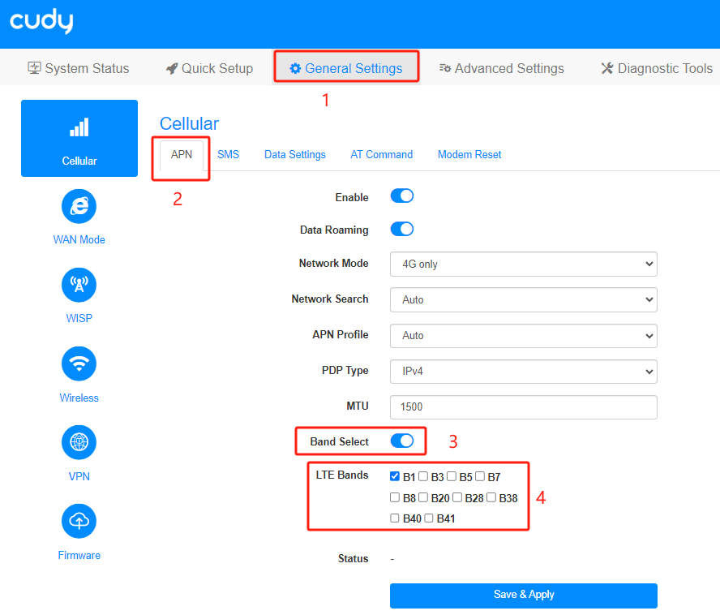Switch to the SMS tab
The image size is (720, 615).
tap(228, 154)
